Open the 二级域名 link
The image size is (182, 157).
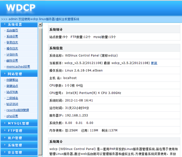(x=12, y=98)
